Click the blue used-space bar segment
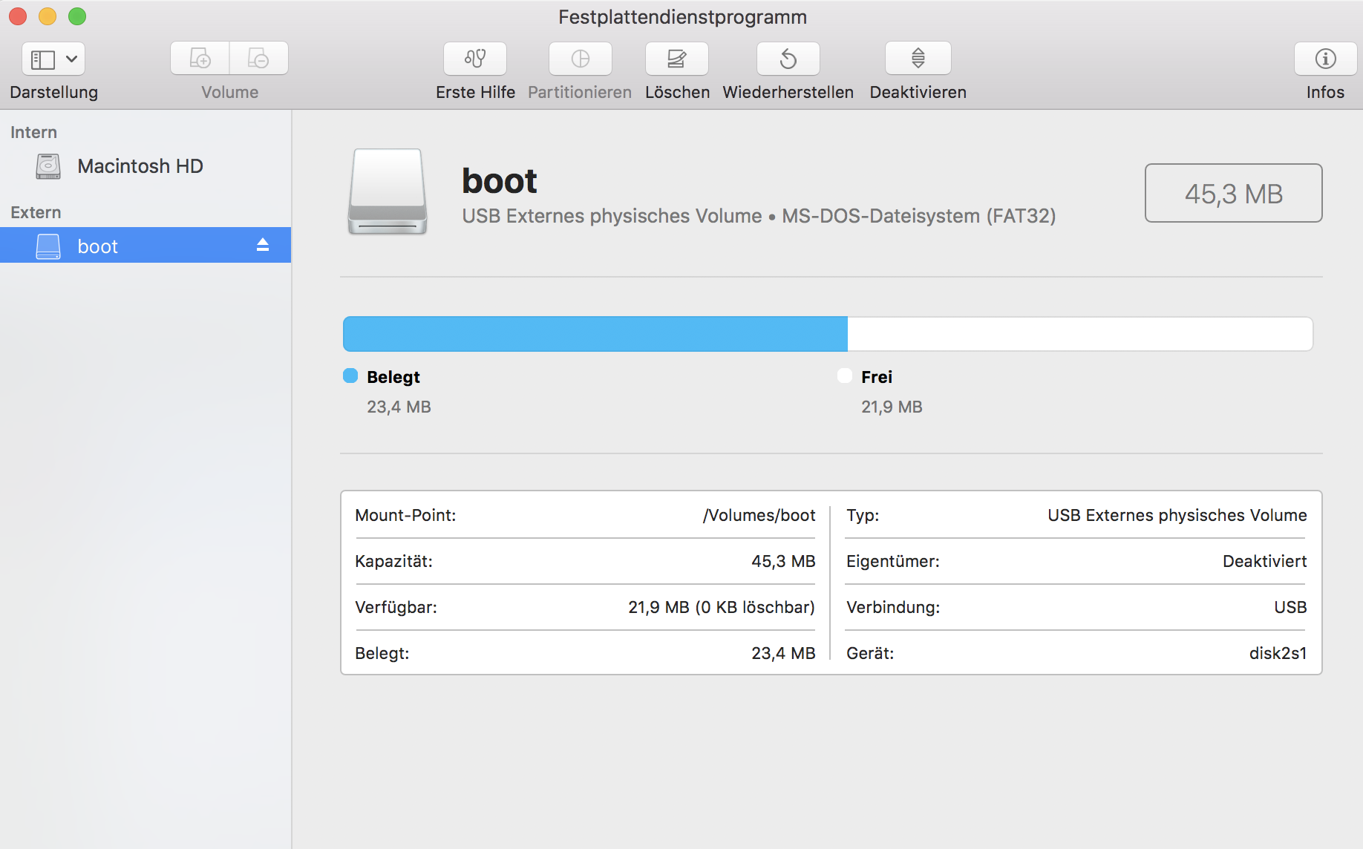Viewport: 1363px width, 849px height. [x=595, y=334]
